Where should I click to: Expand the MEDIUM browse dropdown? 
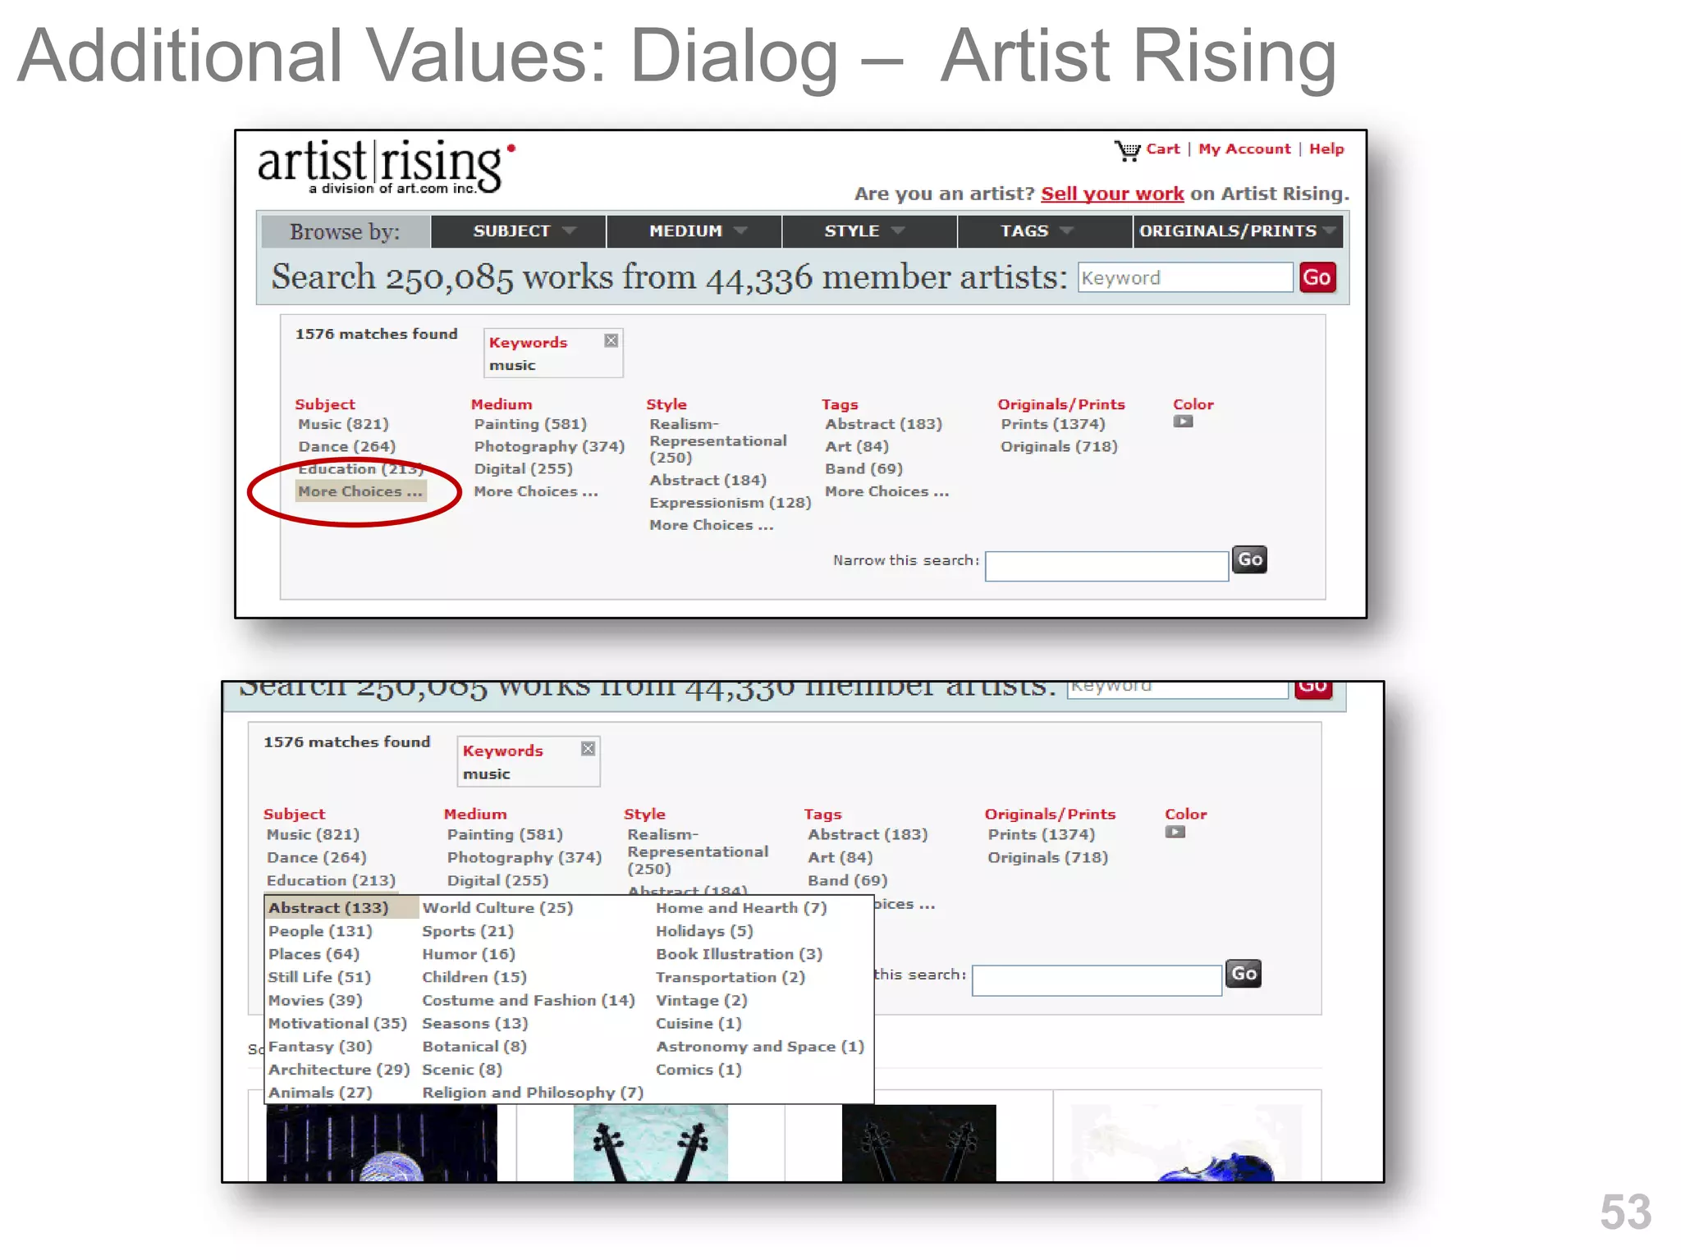point(694,231)
